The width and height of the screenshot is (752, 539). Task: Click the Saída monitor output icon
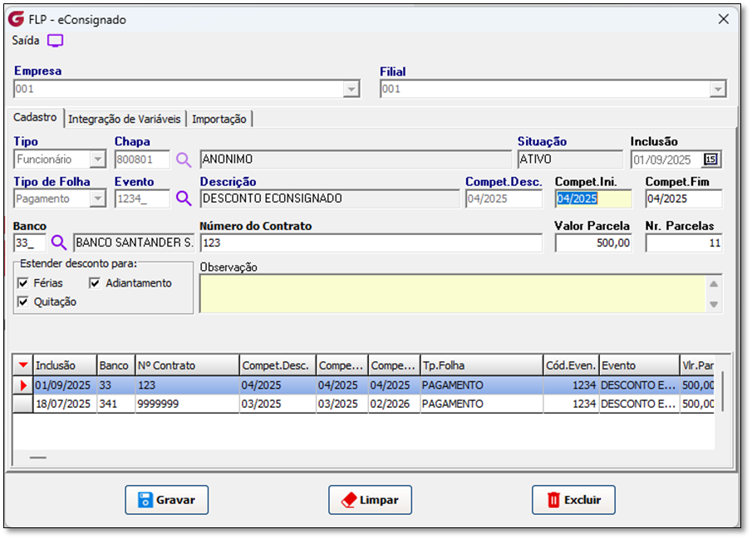pos(55,41)
